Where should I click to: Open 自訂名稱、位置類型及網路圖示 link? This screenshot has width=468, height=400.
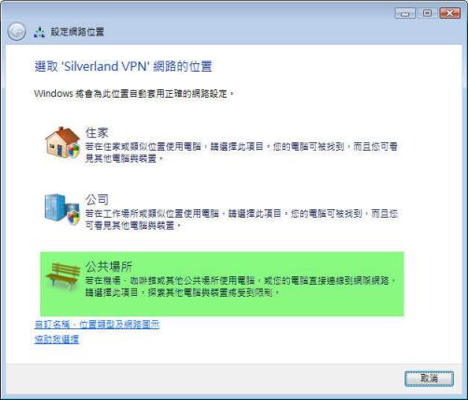(x=97, y=325)
